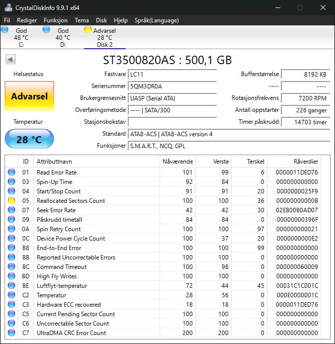Click the Serienummer field showing 5QM3DR0A
The height and width of the screenshot is (344, 335).
[172, 86]
